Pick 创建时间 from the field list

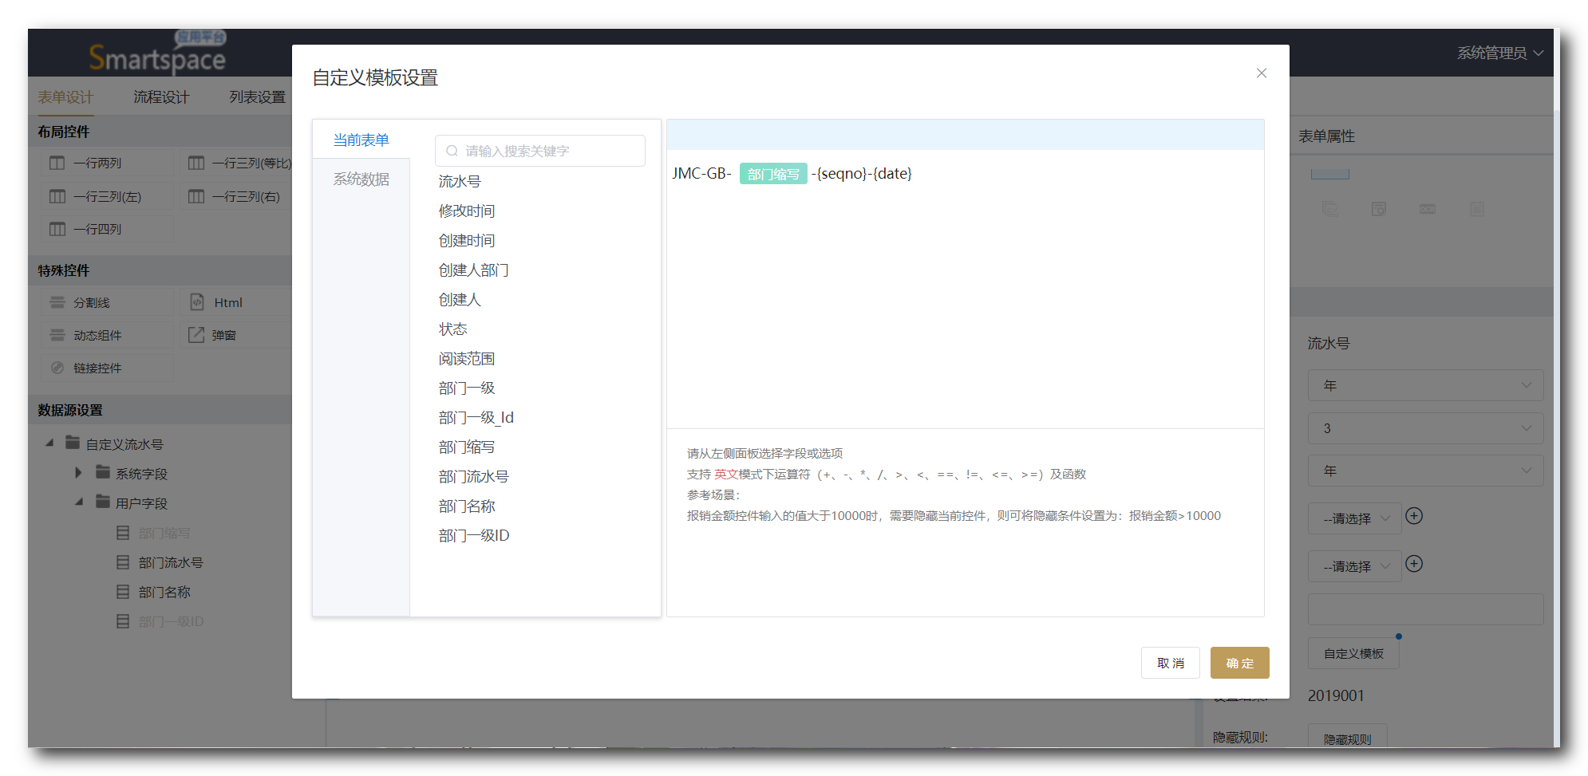pos(467,241)
